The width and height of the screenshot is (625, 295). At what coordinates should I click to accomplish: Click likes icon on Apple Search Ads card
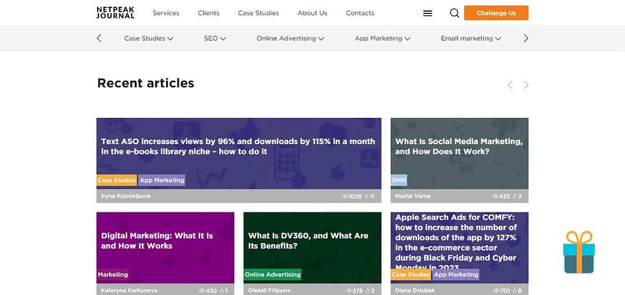(514, 291)
